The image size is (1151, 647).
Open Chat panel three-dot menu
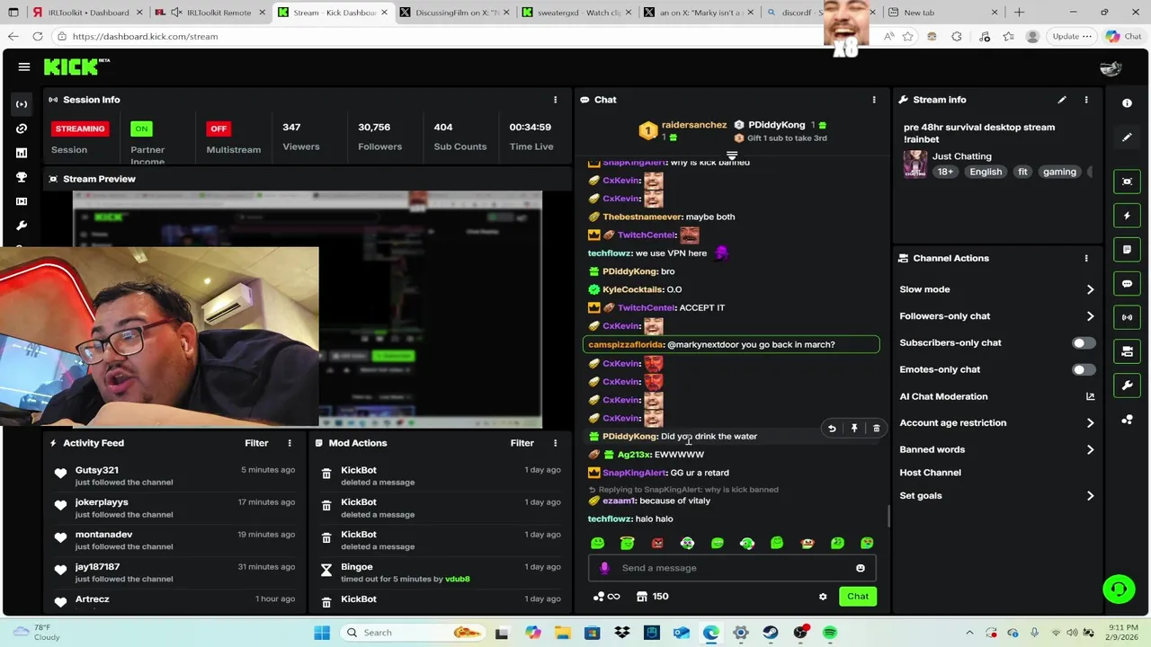(x=874, y=100)
